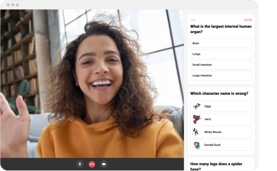
Task: Click the Donald Duck character picture
Action: click(x=196, y=145)
